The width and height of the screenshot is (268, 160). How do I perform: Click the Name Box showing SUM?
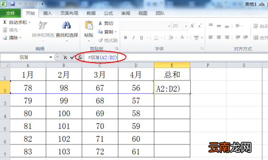pyautogui.click(x=24, y=57)
